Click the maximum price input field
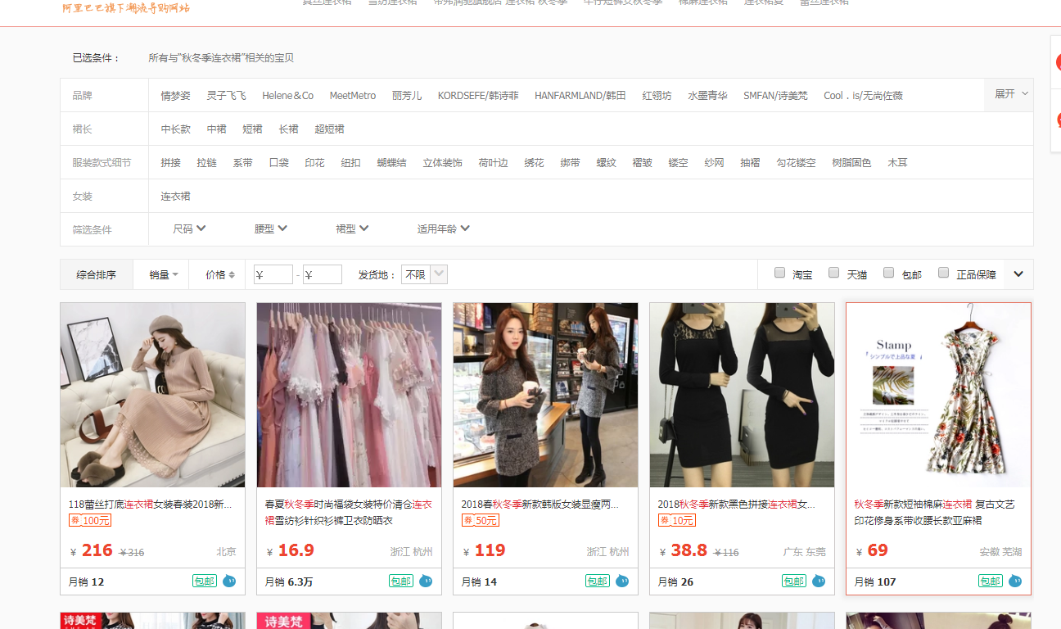 click(323, 274)
